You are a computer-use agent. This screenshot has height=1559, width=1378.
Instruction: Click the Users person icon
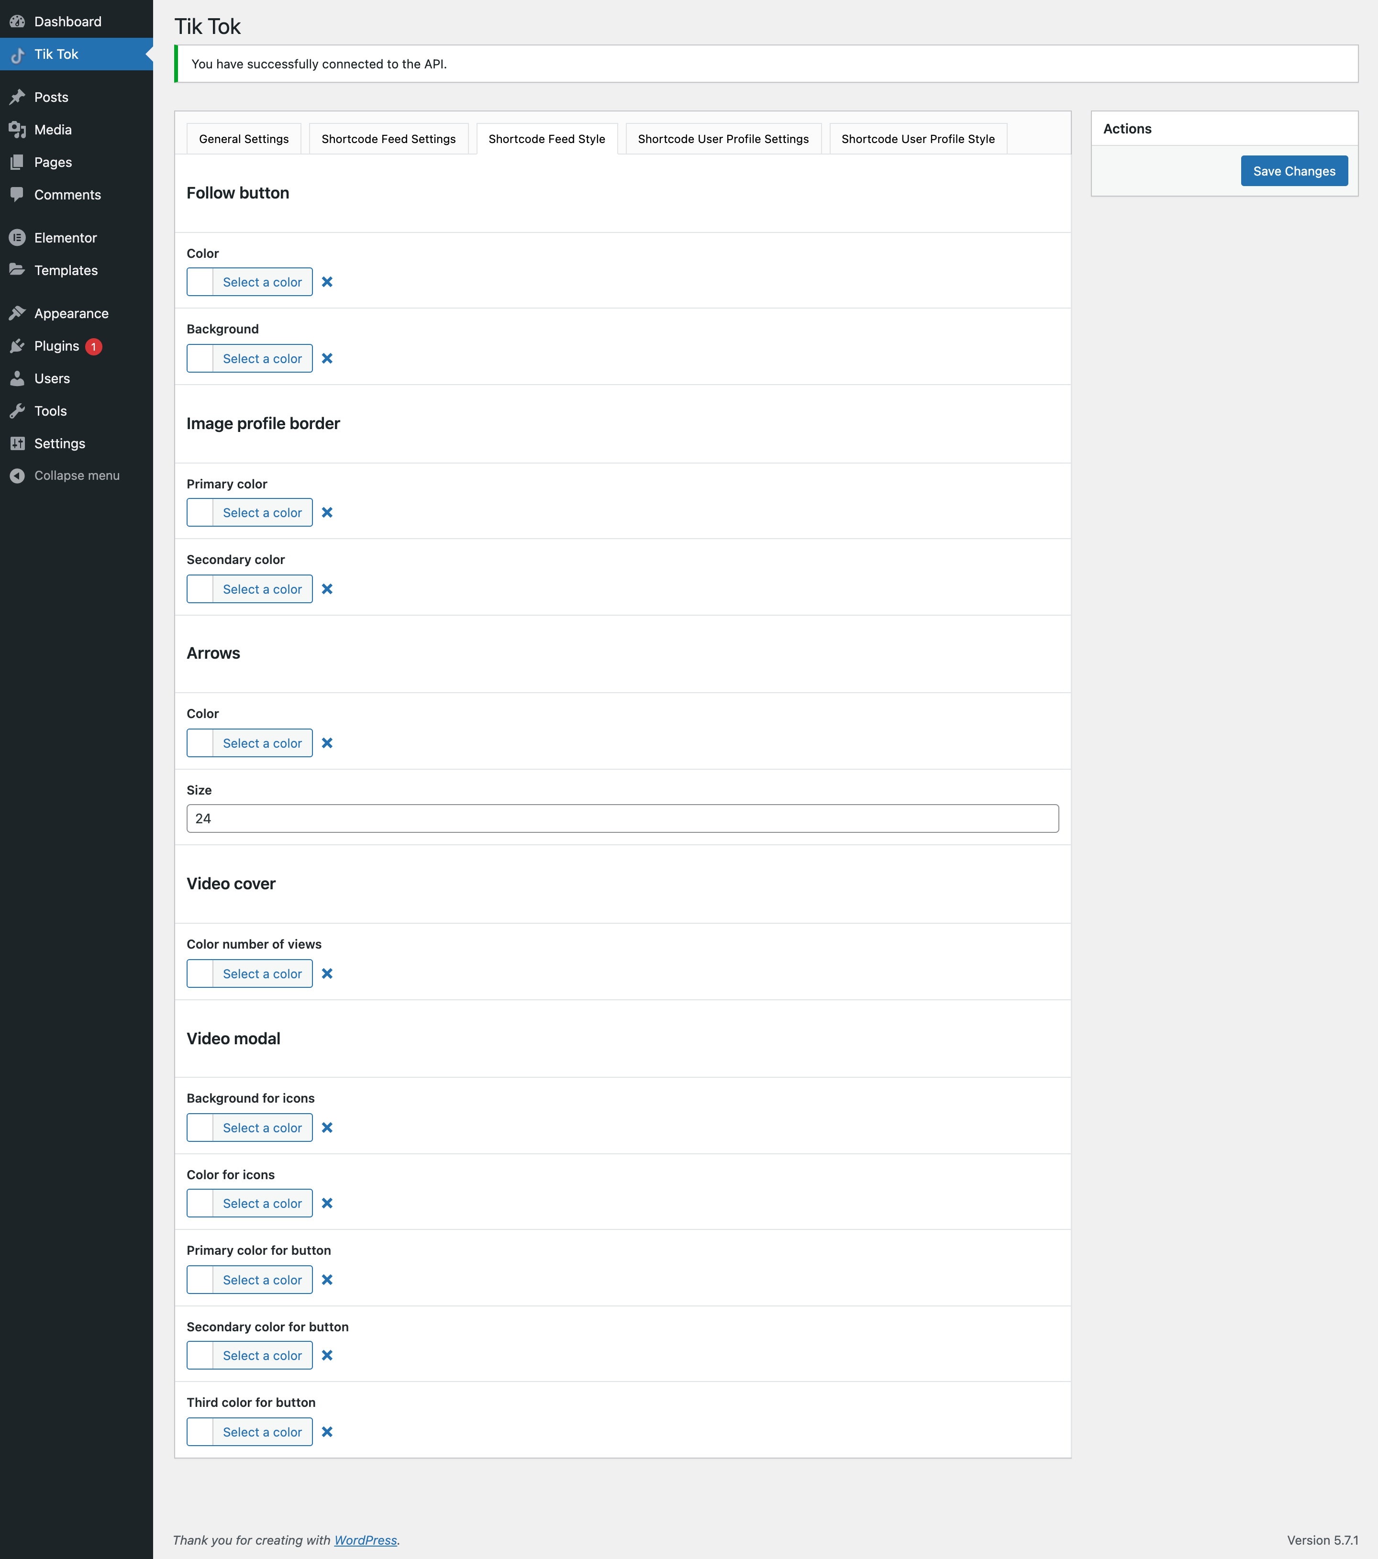18,378
